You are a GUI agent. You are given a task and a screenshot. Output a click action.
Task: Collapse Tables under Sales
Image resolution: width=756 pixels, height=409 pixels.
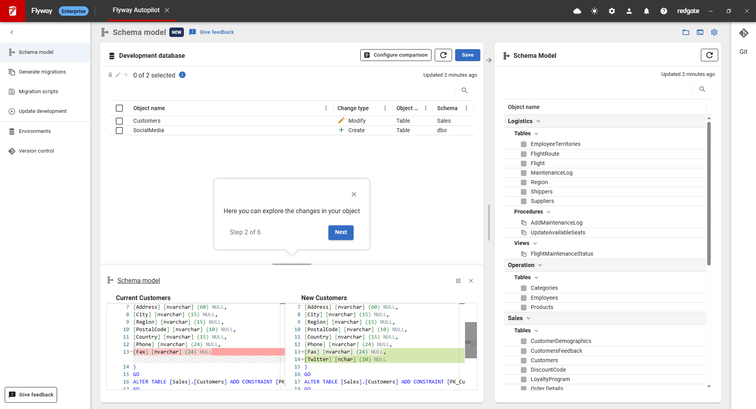pyautogui.click(x=536, y=331)
